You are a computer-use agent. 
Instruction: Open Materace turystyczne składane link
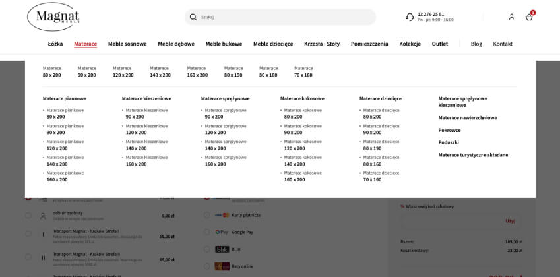(473, 155)
